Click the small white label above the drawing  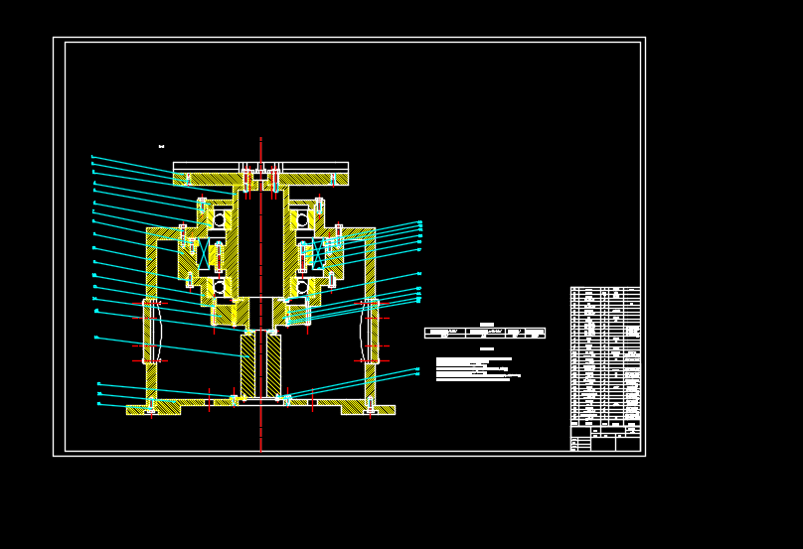(161, 146)
